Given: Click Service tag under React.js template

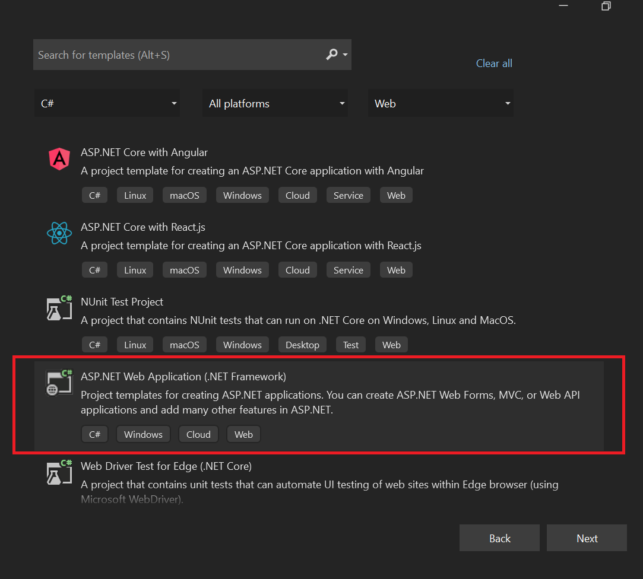Looking at the screenshot, I should point(348,270).
